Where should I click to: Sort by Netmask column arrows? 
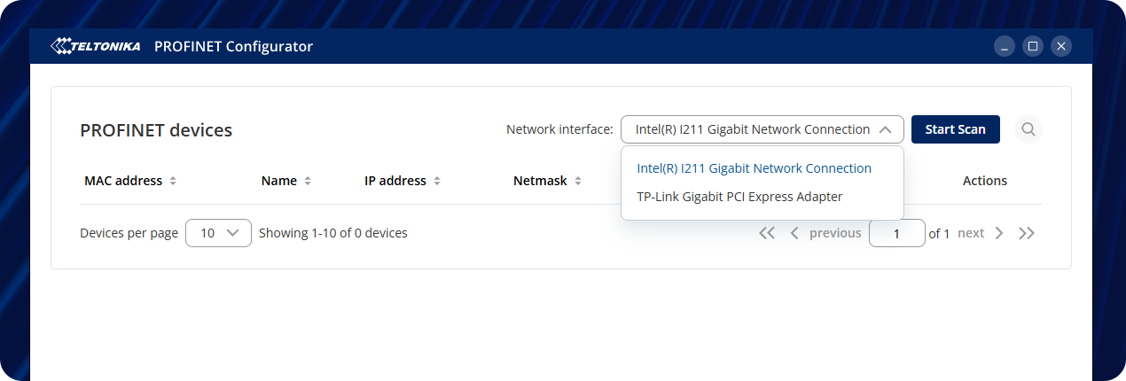pos(577,181)
